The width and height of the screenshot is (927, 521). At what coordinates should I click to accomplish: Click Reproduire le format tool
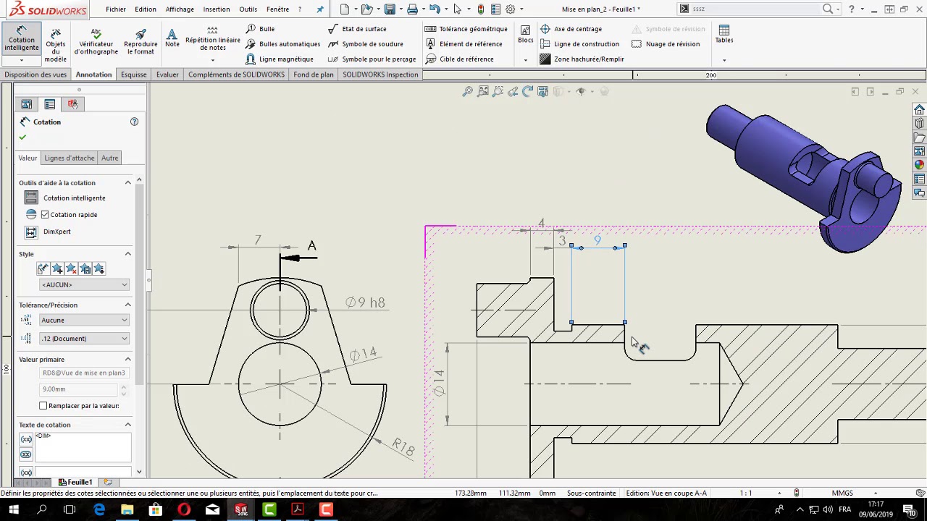(x=140, y=42)
